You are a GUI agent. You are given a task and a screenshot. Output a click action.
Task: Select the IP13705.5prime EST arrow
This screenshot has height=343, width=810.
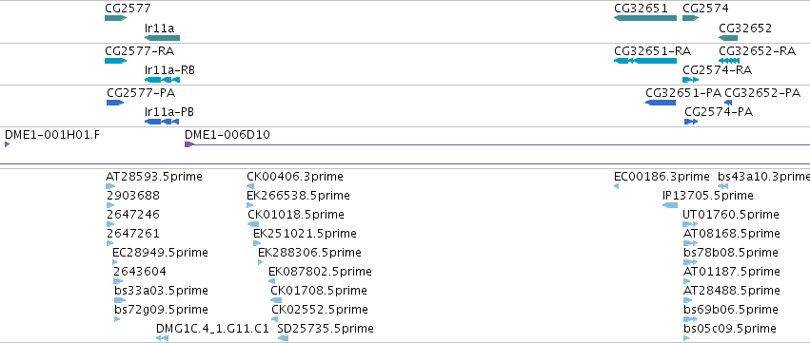click(670, 205)
